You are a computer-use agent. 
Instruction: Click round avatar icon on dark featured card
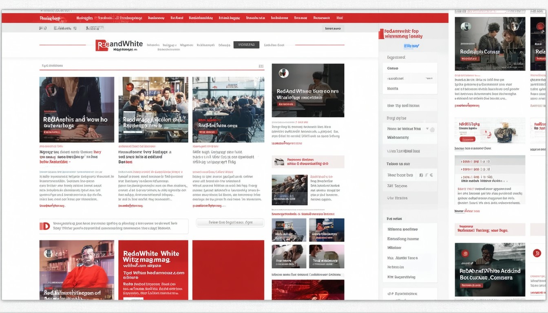coord(283,73)
